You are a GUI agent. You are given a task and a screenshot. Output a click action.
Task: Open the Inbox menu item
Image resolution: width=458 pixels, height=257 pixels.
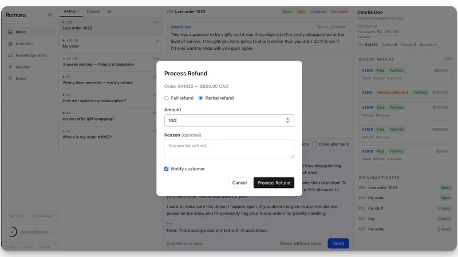(x=30, y=32)
